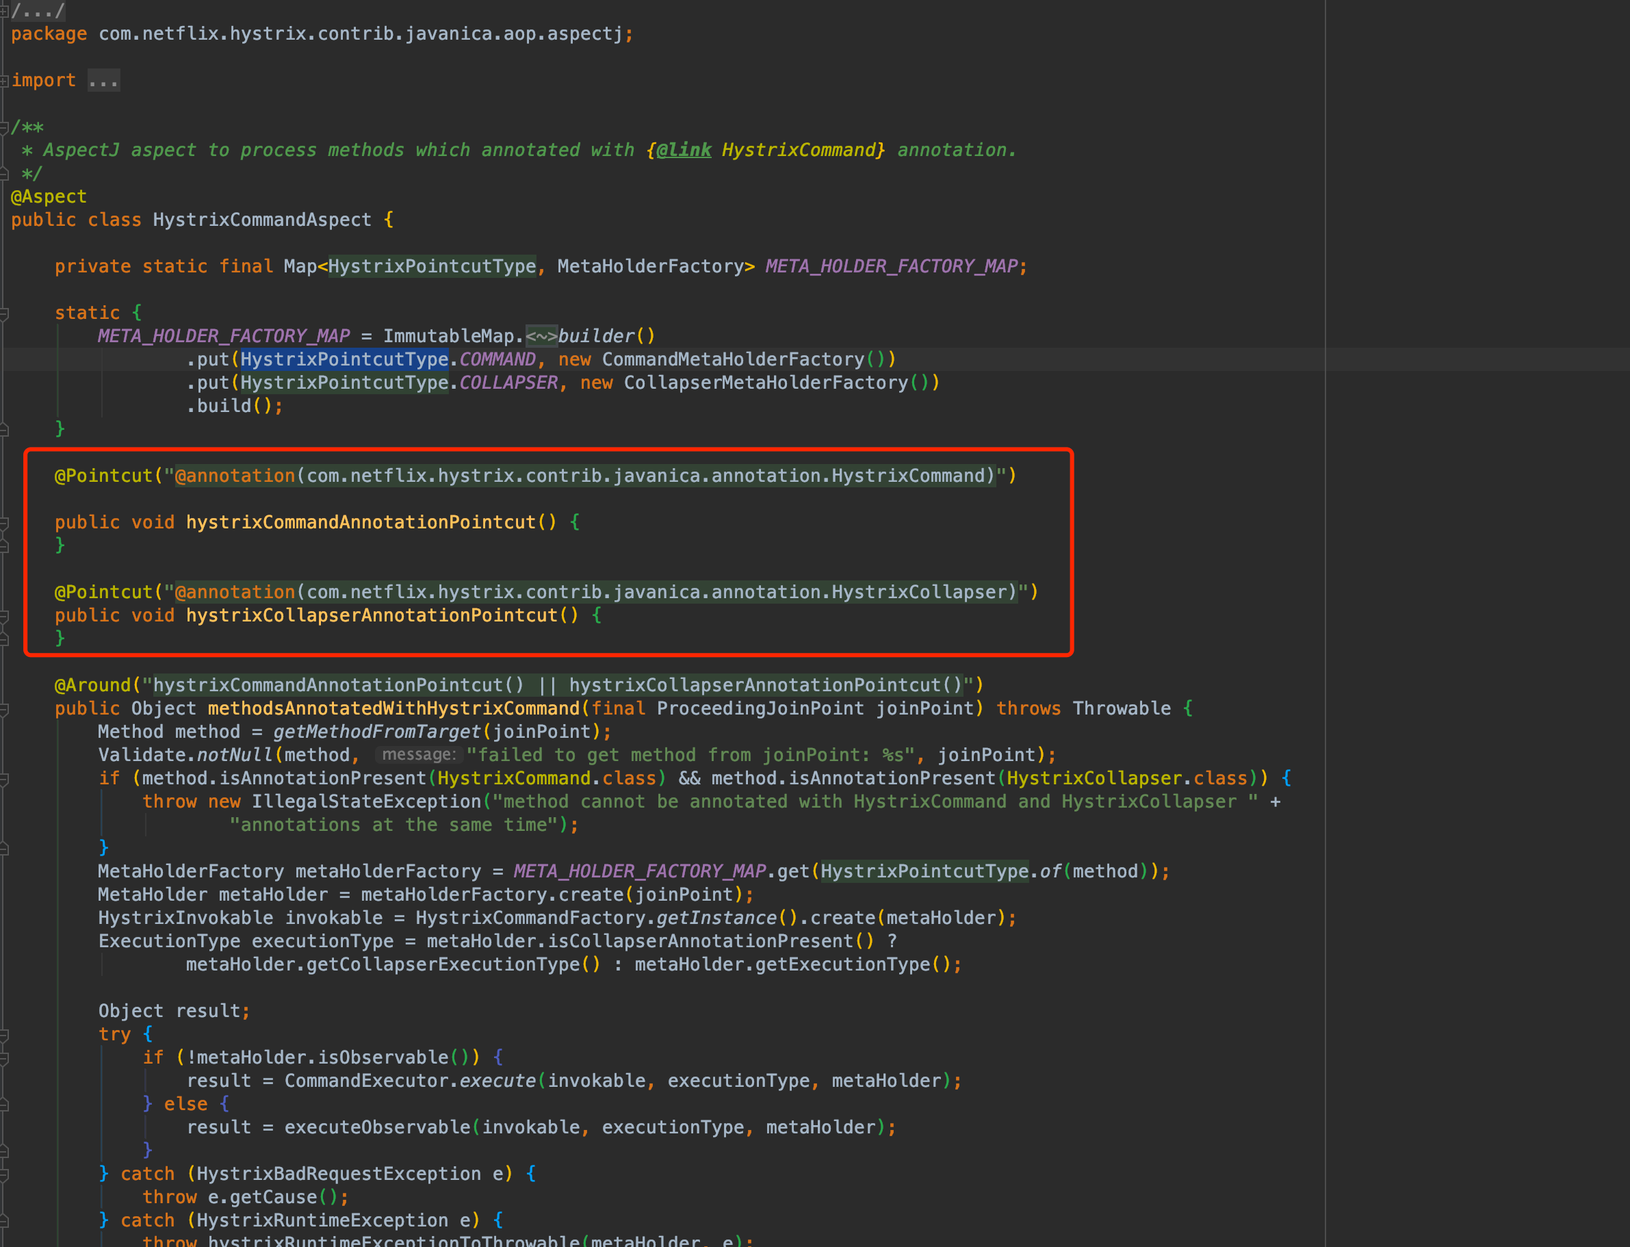1630x1247 pixels.
Task: Click the @Aspect annotation
Action: click(49, 196)
